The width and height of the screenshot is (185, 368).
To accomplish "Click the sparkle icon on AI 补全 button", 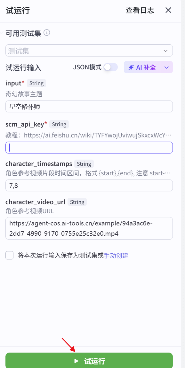I will tap(131, 67).
